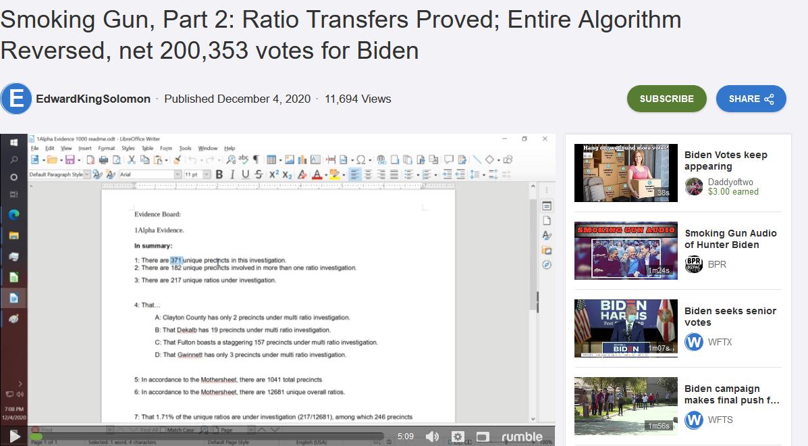The height and width of the screenshot is (446, 808).
Task: Open the Insert menu
Action: (85, 148)
